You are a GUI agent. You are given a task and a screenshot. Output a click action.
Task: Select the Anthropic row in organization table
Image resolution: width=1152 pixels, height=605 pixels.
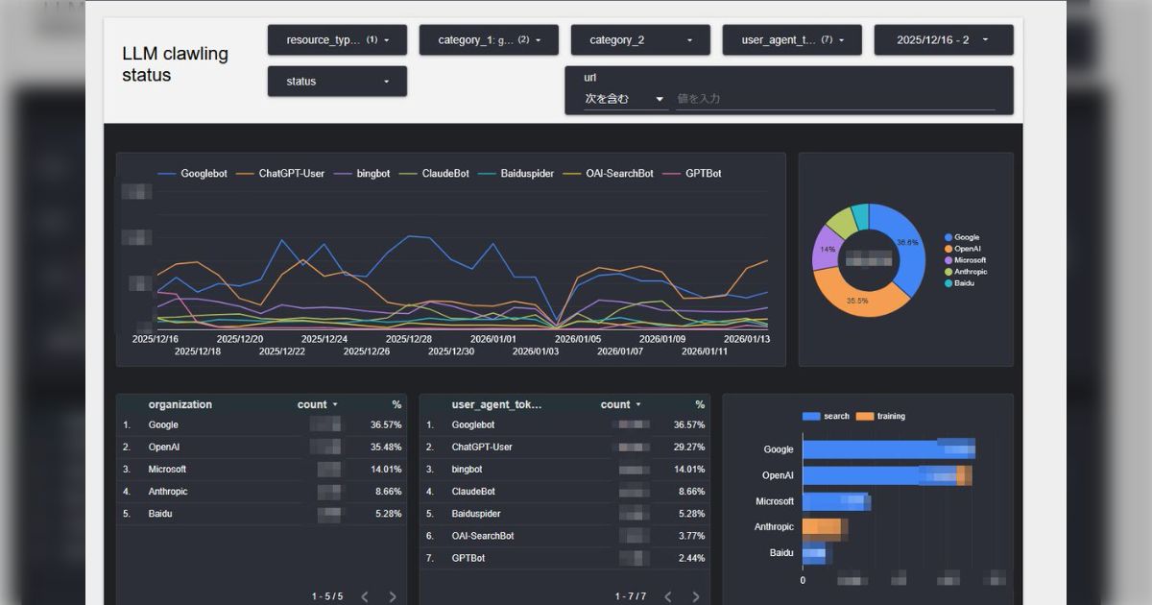[x=261, y=492]
